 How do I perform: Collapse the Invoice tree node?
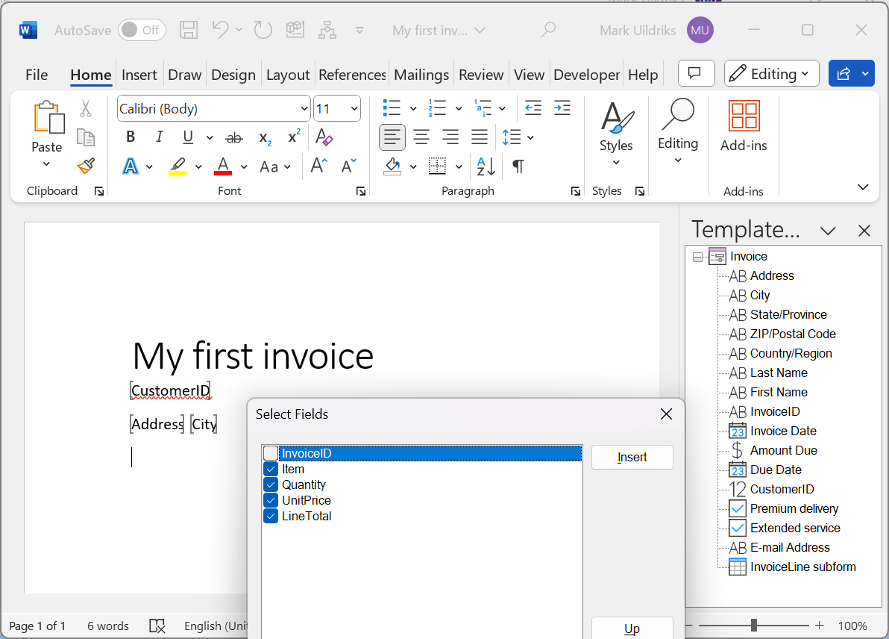[698, 257]
